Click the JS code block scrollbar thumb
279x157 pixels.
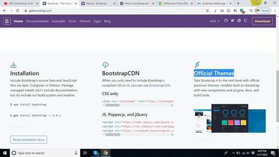click(x=113, y=135)
